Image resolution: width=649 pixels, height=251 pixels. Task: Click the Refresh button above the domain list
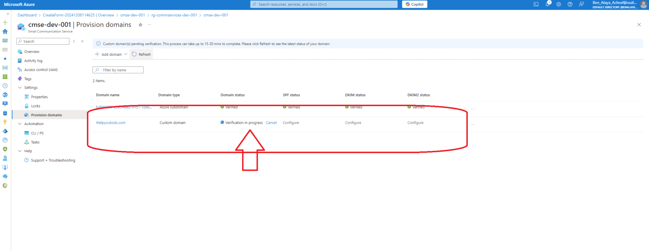click(142, 54)
